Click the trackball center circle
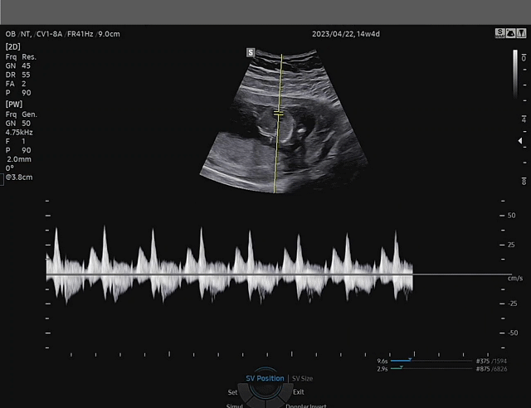Screen dimensions: 531x408 pyautogui.click(x=265, y=389)
